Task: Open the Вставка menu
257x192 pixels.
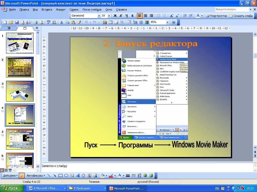Action: click(47, 9)
